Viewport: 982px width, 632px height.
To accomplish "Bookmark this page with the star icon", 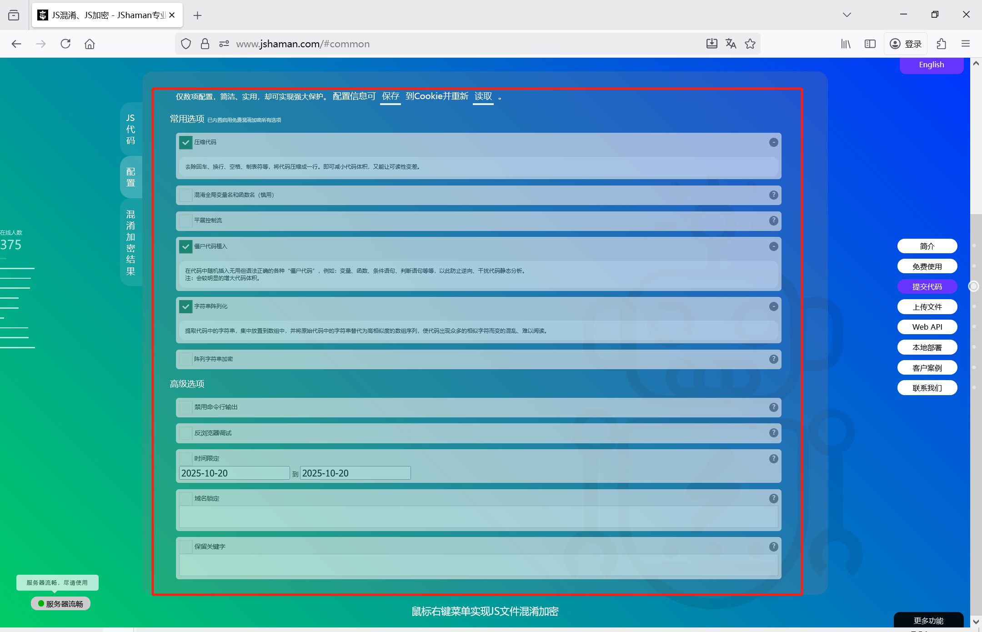I will tap(750, 44).
